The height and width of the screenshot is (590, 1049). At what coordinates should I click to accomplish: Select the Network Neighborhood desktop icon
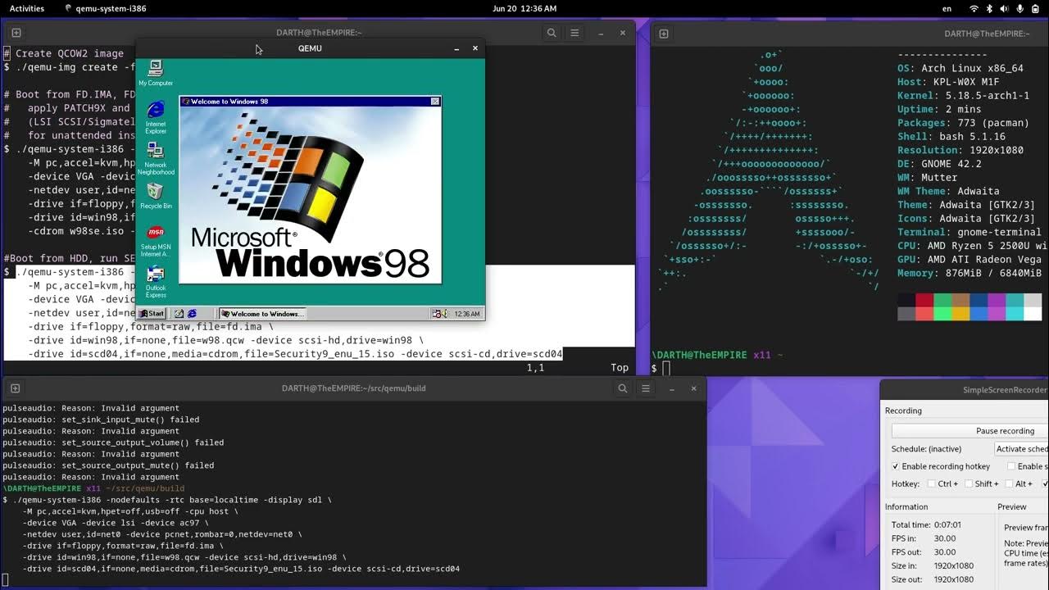[x=156, y=158]
